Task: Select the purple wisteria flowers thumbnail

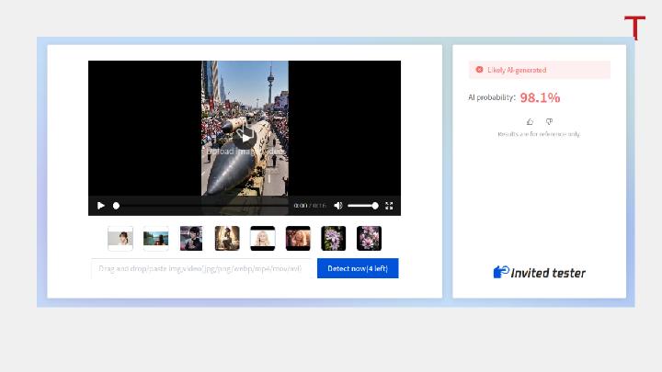Action: point(334,238)
